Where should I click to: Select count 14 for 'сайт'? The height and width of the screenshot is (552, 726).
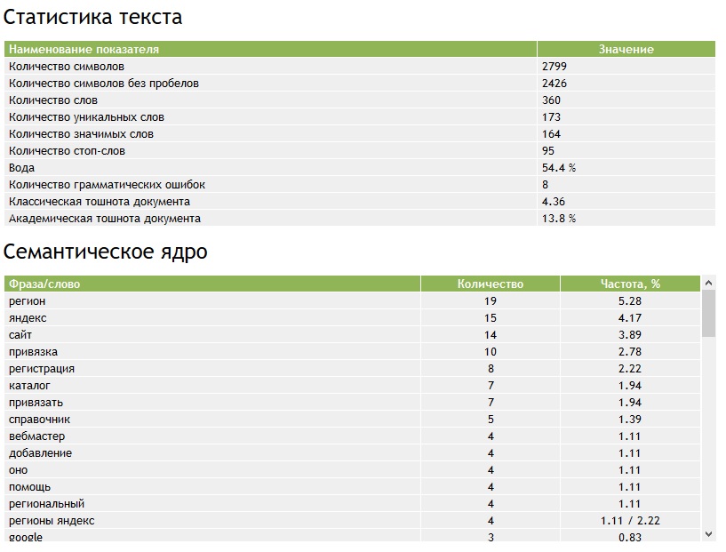tap(491, 335)
